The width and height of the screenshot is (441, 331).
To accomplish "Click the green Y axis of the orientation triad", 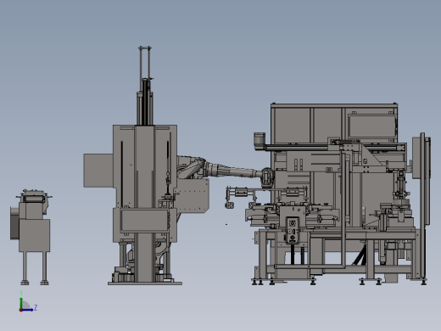I will click(21, 302).
